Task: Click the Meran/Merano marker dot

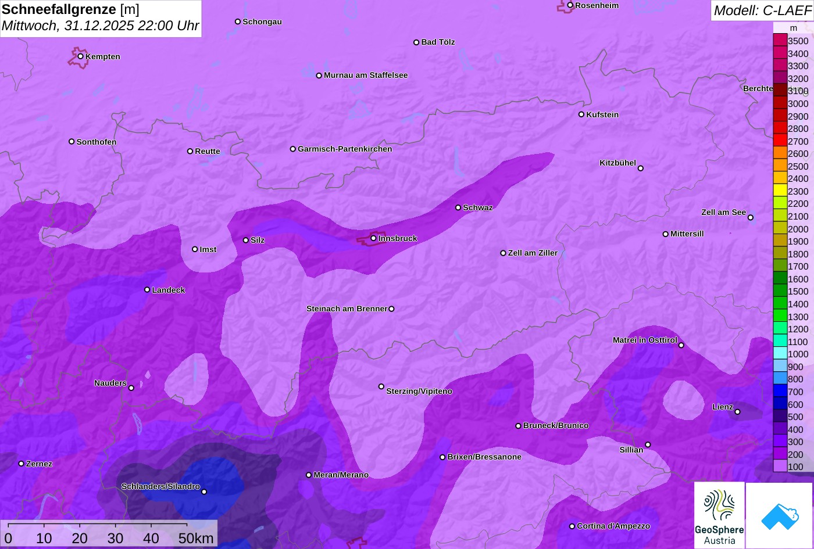Action: click(x=309, y=475)
